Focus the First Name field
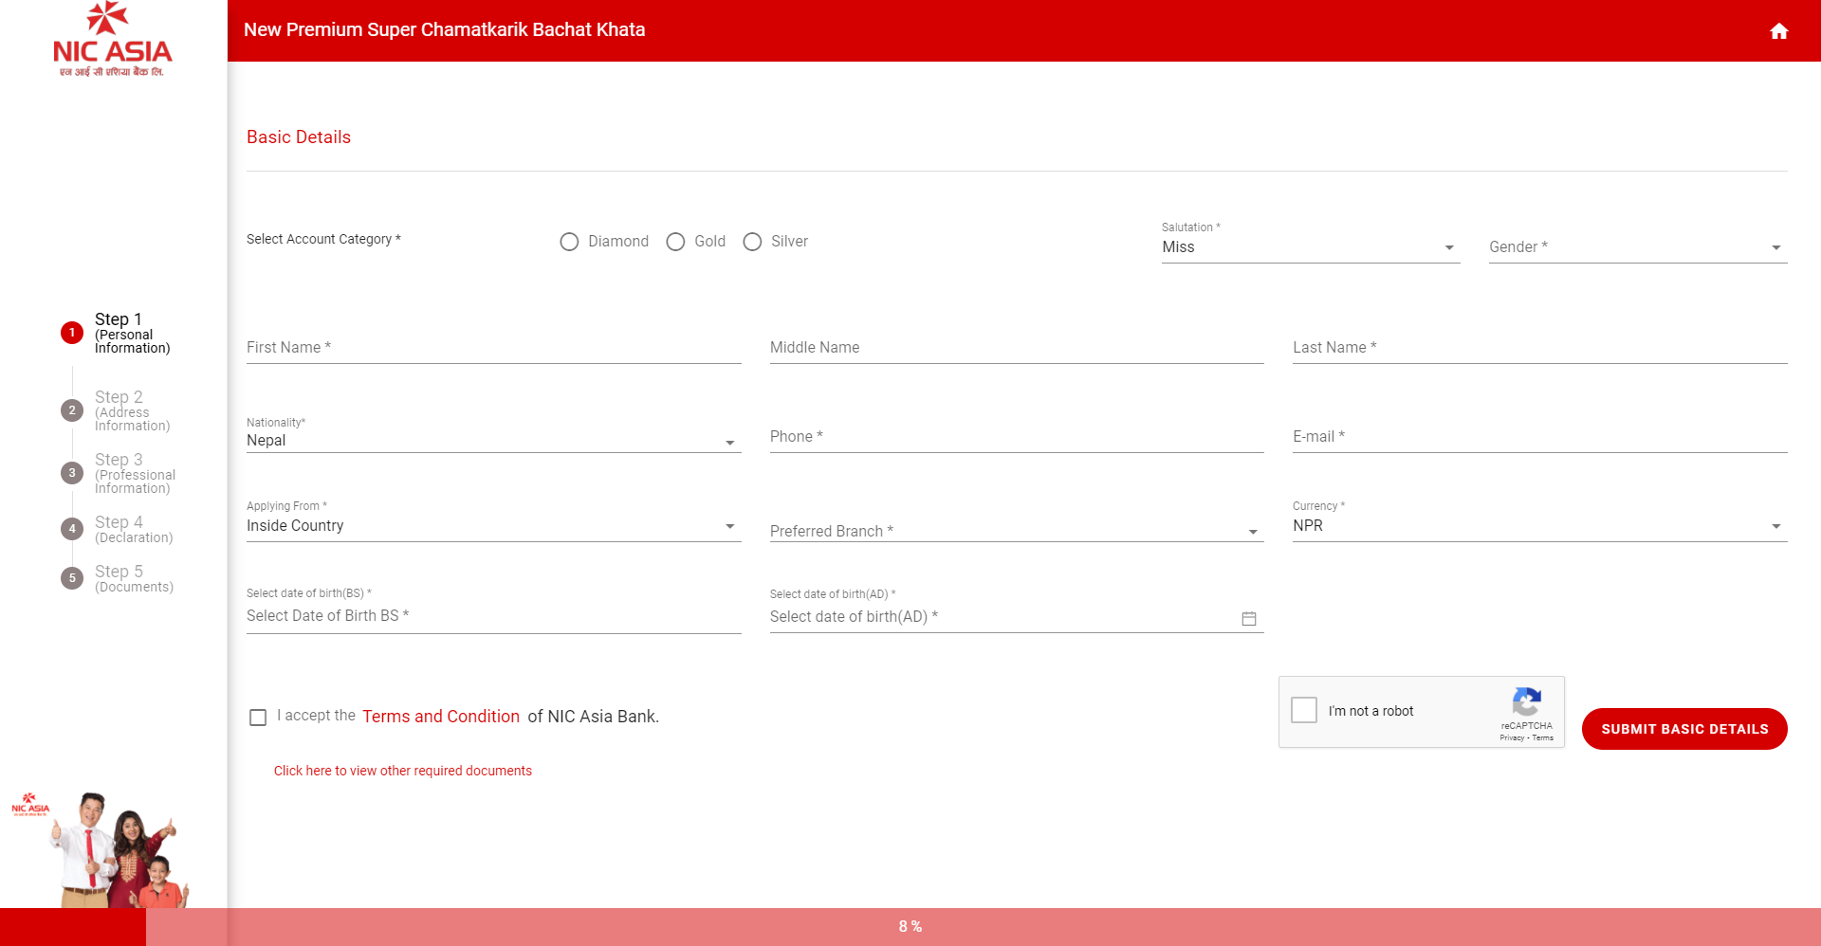This screenshot has width=1821, height=946. [x=493, y=347]
